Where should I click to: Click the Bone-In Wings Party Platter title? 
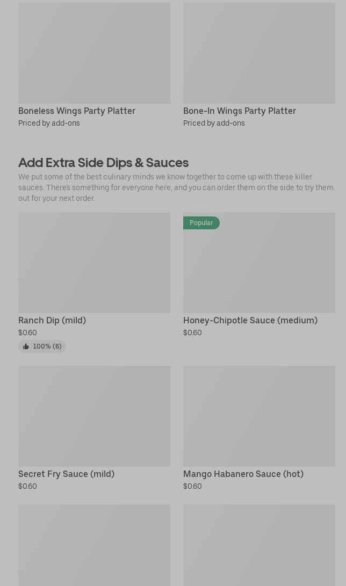click(x=240, y=111)
